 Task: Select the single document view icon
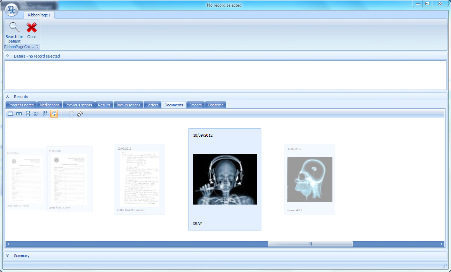pos(10,113)
